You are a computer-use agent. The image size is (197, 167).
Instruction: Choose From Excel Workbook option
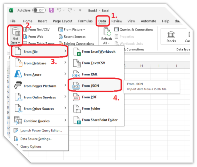(98, 52)
